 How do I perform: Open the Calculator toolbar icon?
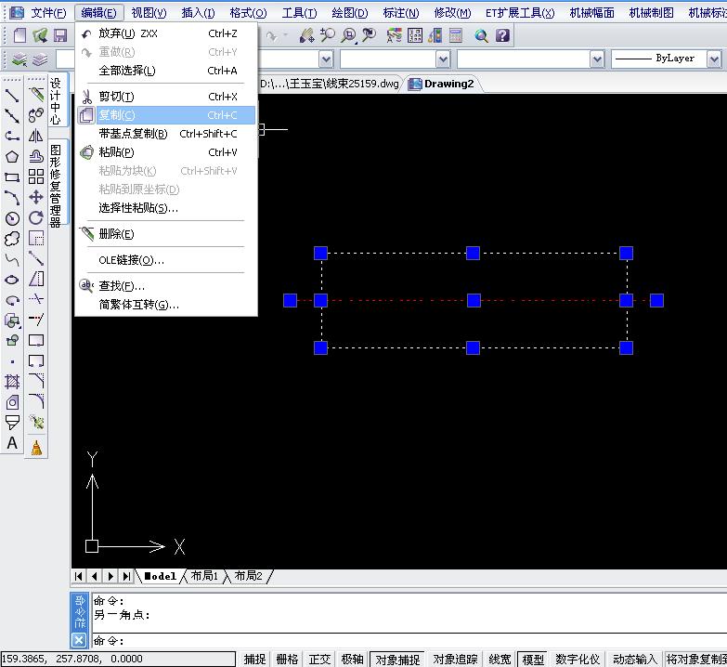tap(456, 35)
